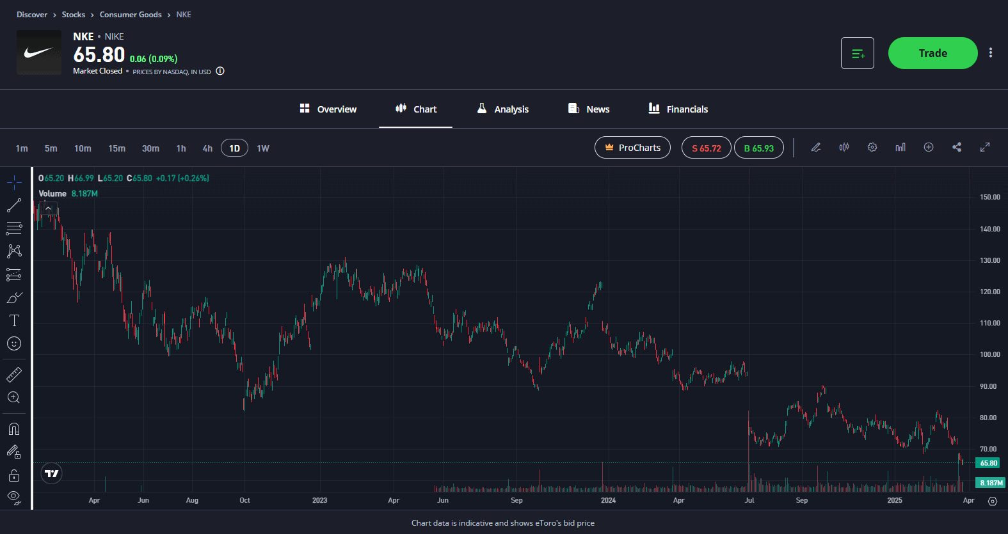Open the forecasting and measurement tools
The height and width of the screenshot is (534, 1008).
coord(14,274)
